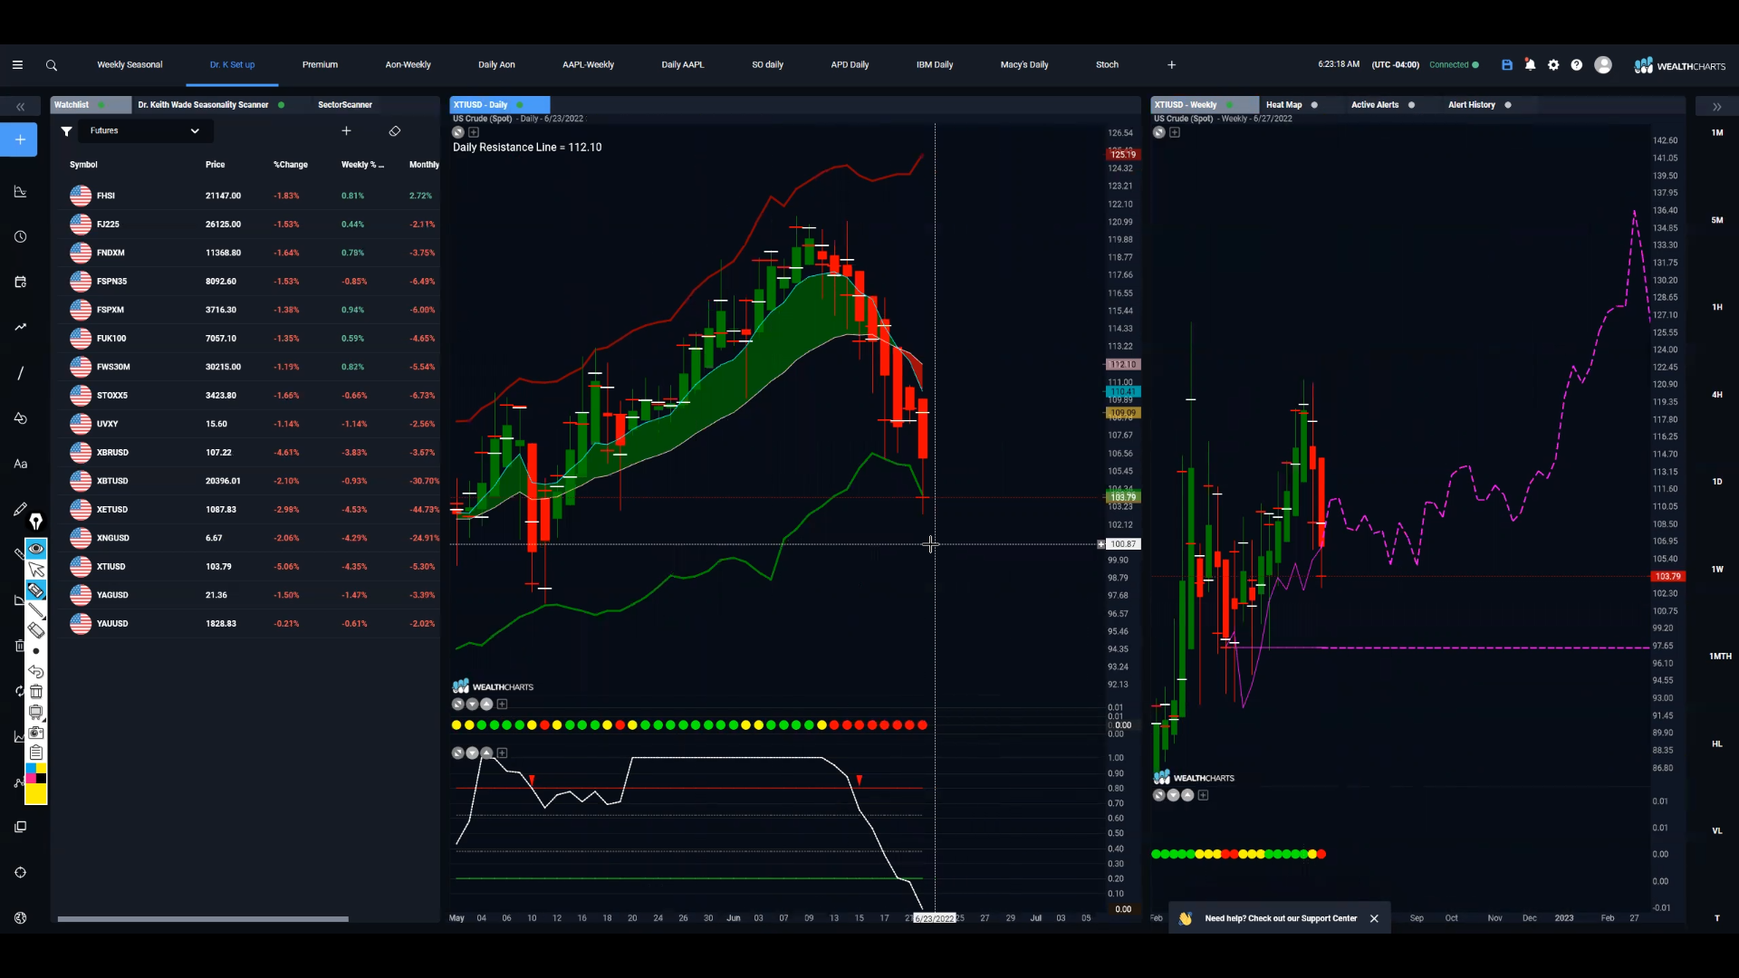
Task: Hide daily chart indicator with slashed-circle icon
Action: pos(458,132)
